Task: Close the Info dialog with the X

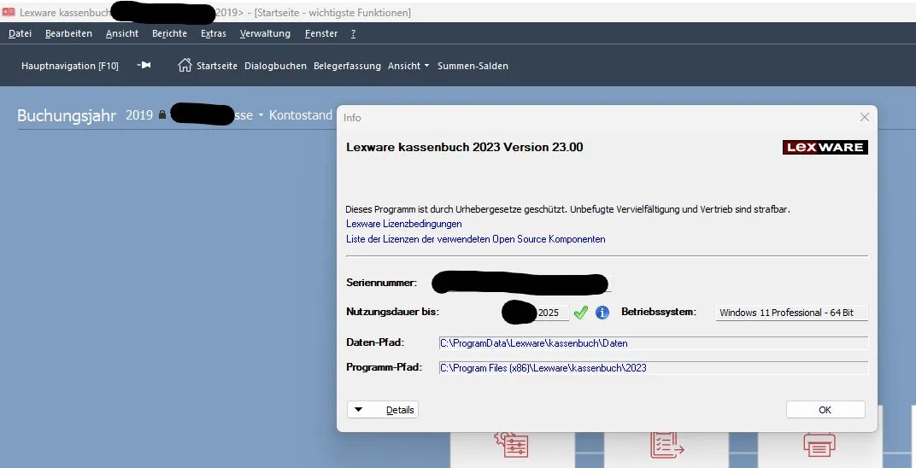Action: pyautogui.click(x=865, y=117)
